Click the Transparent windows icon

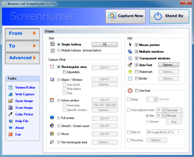coord(130,58)
